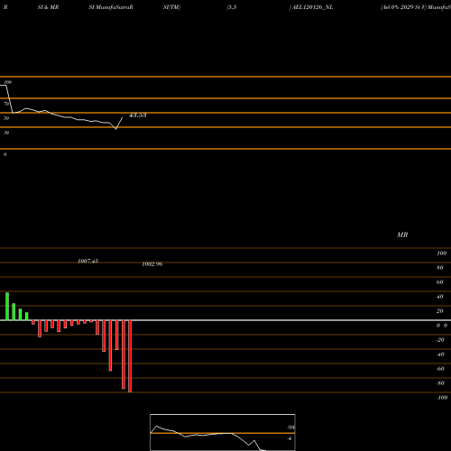
Task: Click the 'SI MunafaSutraR' header text
Action: click(111, 7)
